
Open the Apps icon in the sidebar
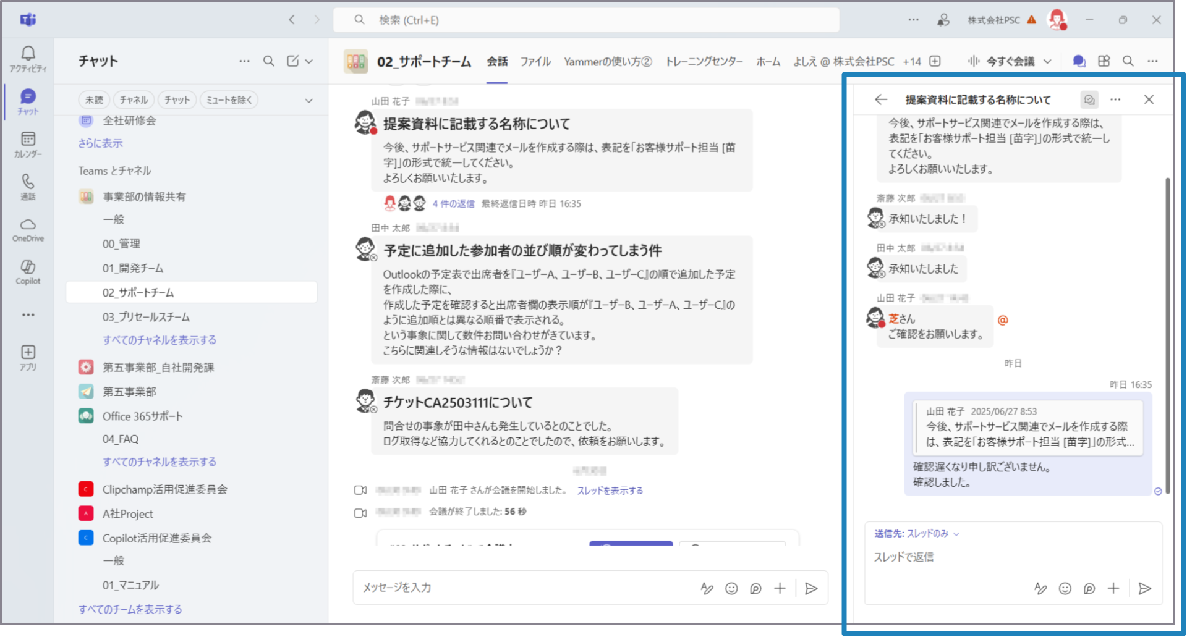[x=28, y=357]
